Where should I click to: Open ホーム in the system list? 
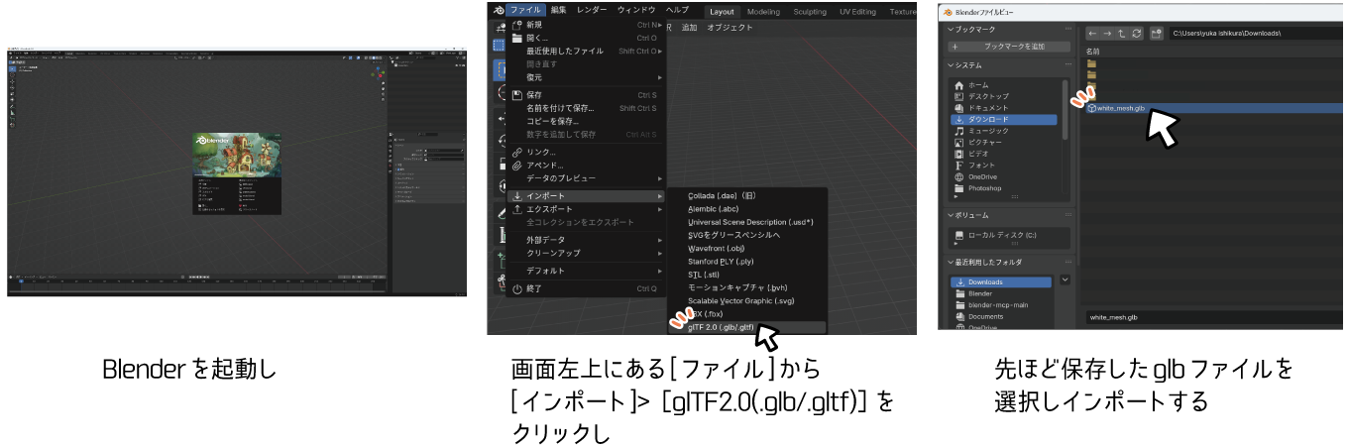point(977,85)
